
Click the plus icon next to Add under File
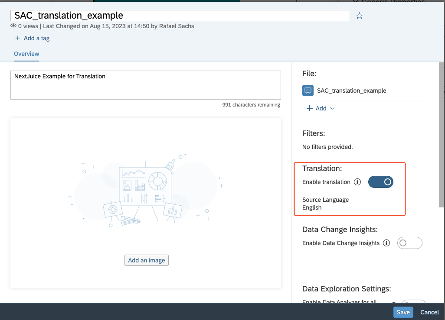309,108
